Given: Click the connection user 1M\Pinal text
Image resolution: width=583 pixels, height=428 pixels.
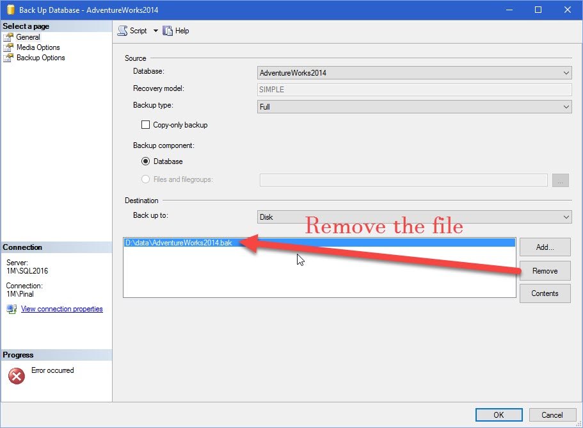Looking at the screenshot, I should [20, 294].
